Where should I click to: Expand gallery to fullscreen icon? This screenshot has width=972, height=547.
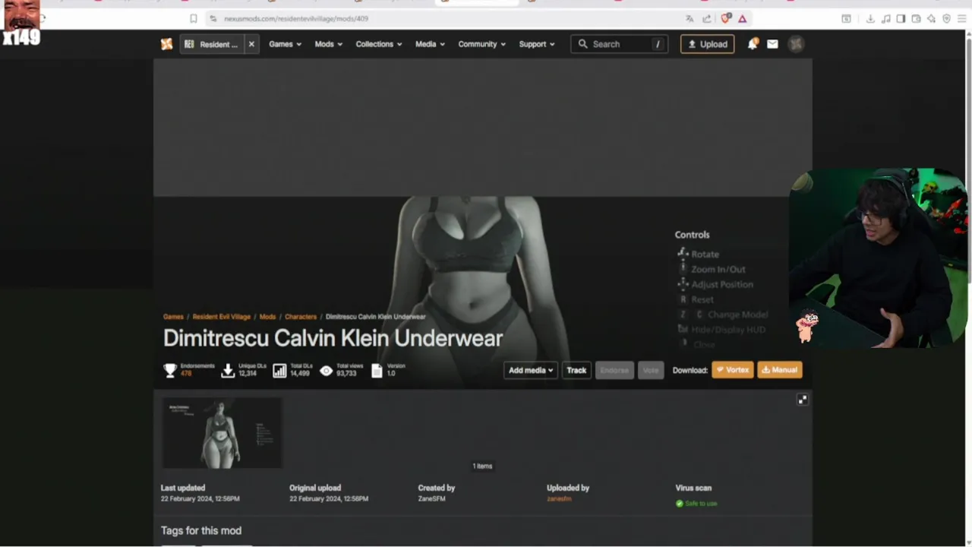point(802,400)
